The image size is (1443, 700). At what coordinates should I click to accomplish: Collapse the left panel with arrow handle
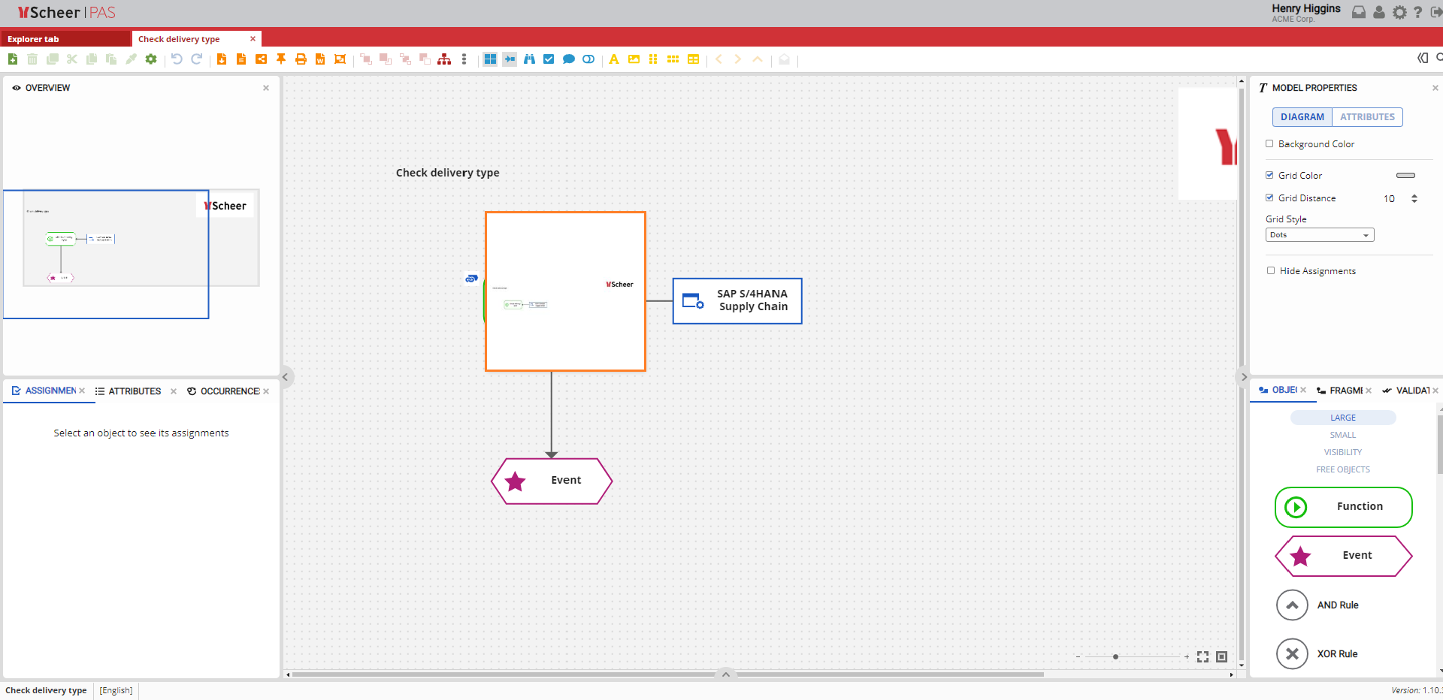pyautogui.click(x=285, y=377)
